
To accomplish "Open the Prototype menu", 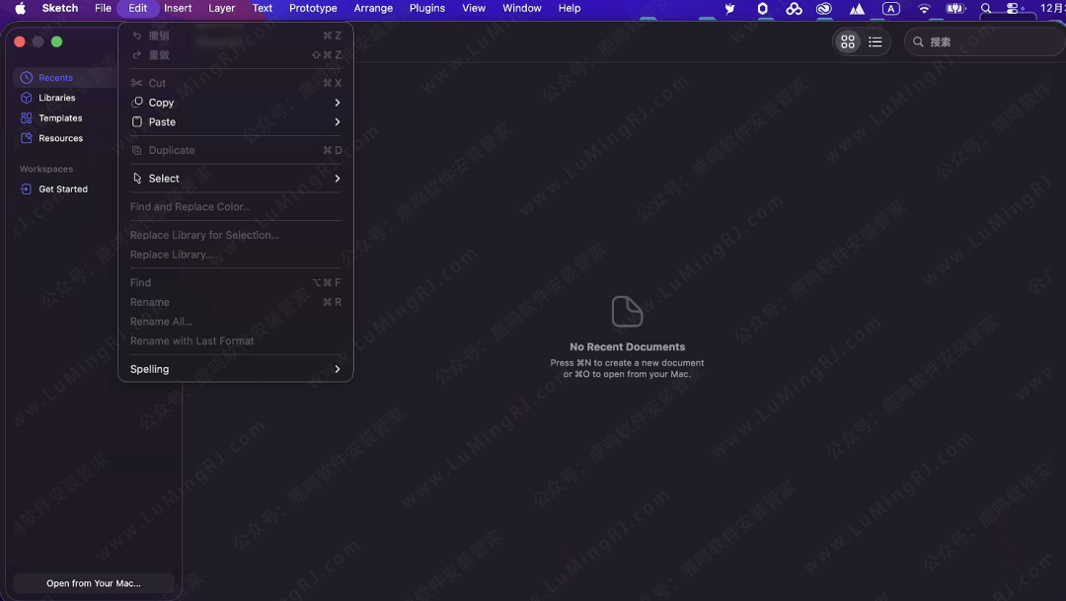I will click(x=313, y=8).
